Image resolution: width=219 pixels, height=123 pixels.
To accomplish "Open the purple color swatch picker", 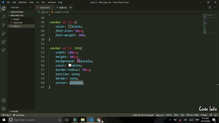I will [79, 61].
